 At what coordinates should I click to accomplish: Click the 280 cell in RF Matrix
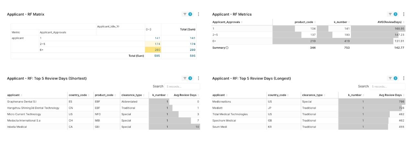point(153,50)
